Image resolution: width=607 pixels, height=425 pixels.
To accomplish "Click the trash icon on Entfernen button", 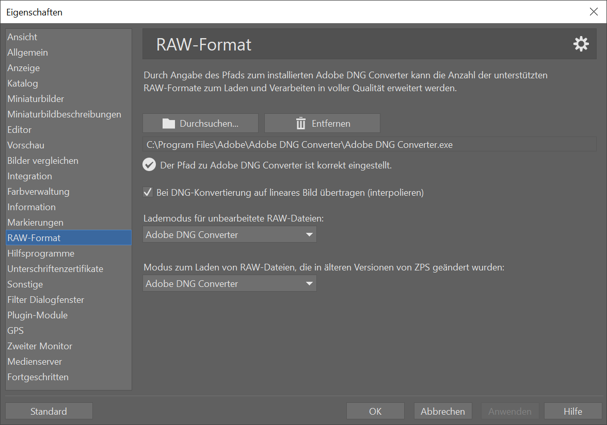I will (x=301, y=124).
